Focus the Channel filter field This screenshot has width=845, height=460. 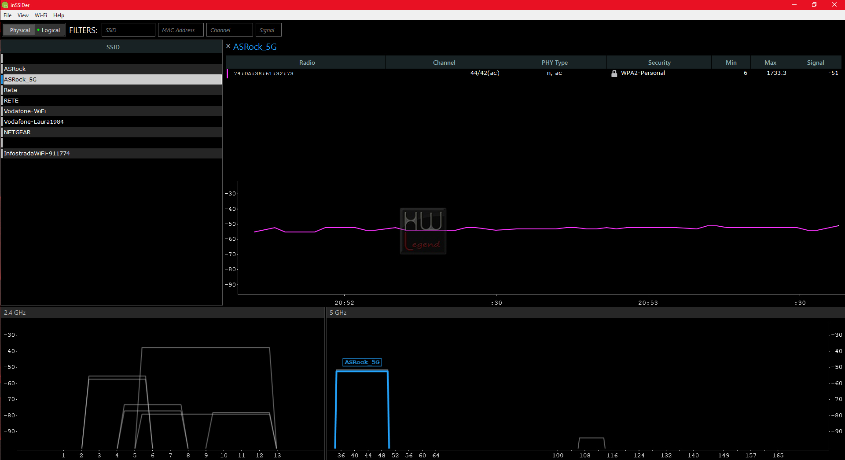[229, 30]
